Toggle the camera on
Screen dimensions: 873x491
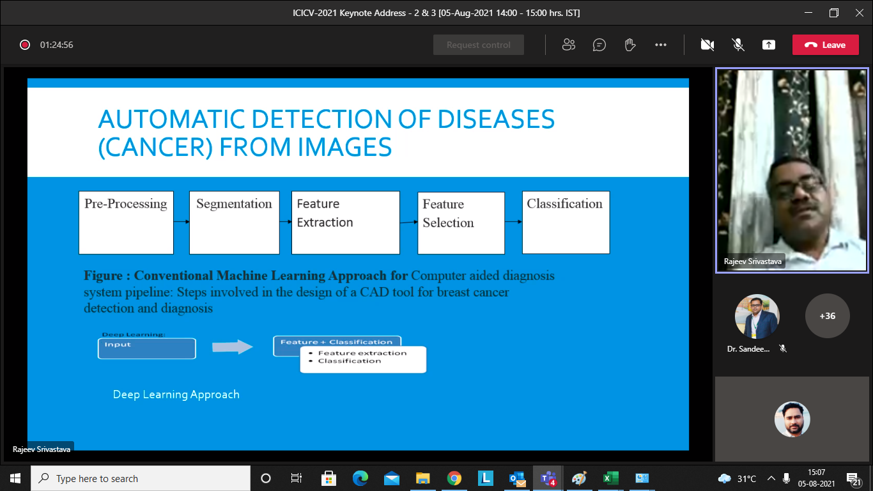(x=707, y=45)
